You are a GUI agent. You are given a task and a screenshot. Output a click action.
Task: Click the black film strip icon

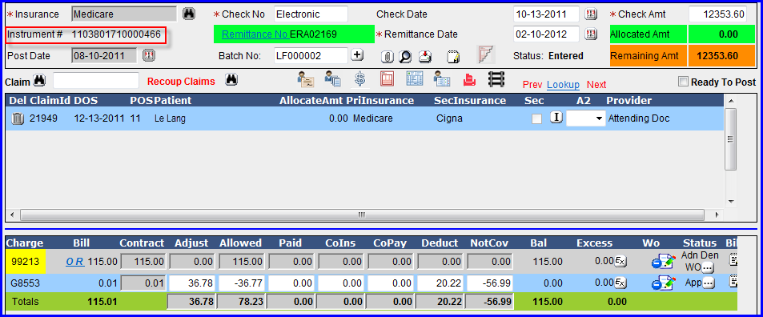click(496, 79)
